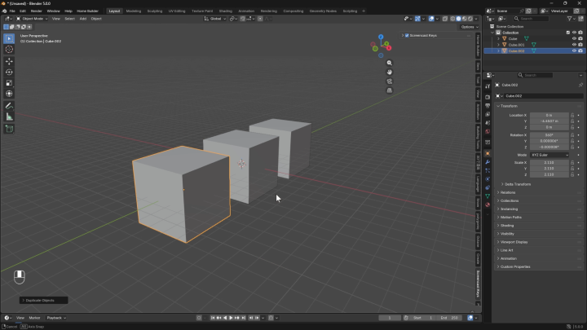587x330 pixels.
Task: Expand the Delta Transform section
Action: pyautogui.click(x=518, y=184)
